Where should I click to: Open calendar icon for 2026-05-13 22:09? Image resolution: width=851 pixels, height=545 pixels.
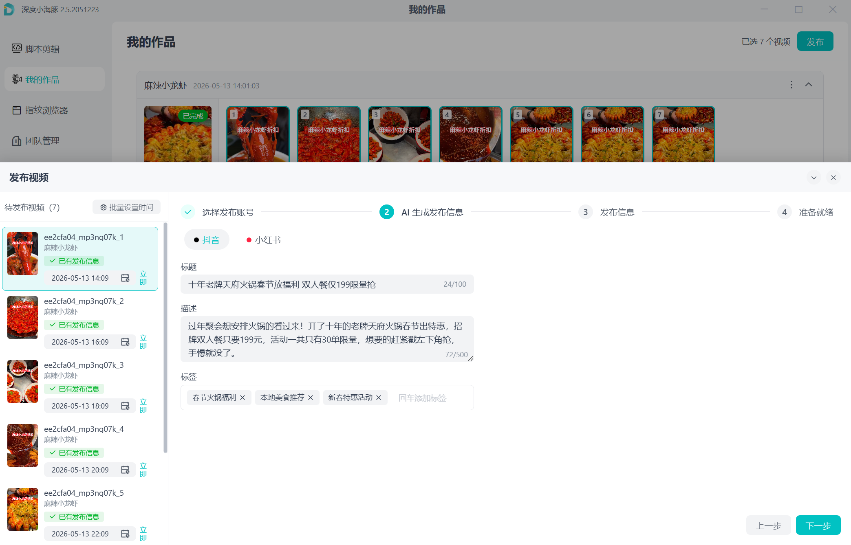(x=125, y=534)
